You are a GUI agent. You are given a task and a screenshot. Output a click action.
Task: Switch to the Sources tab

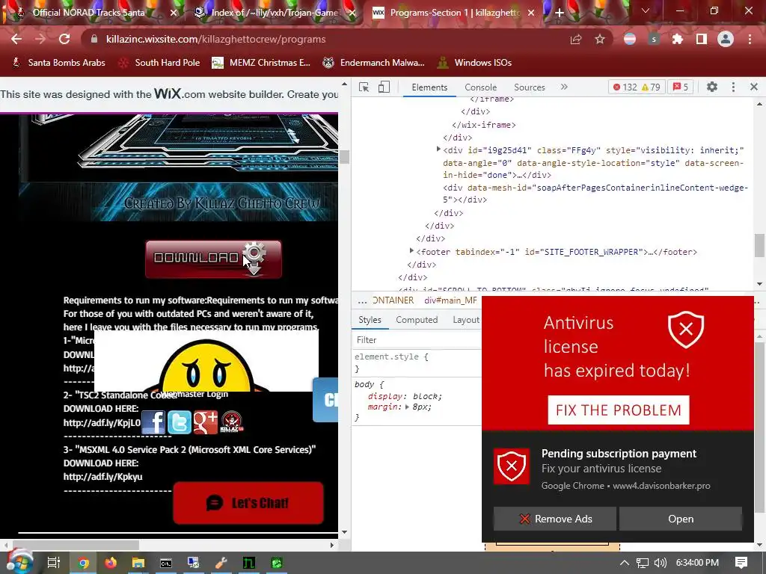click(530, 87)
